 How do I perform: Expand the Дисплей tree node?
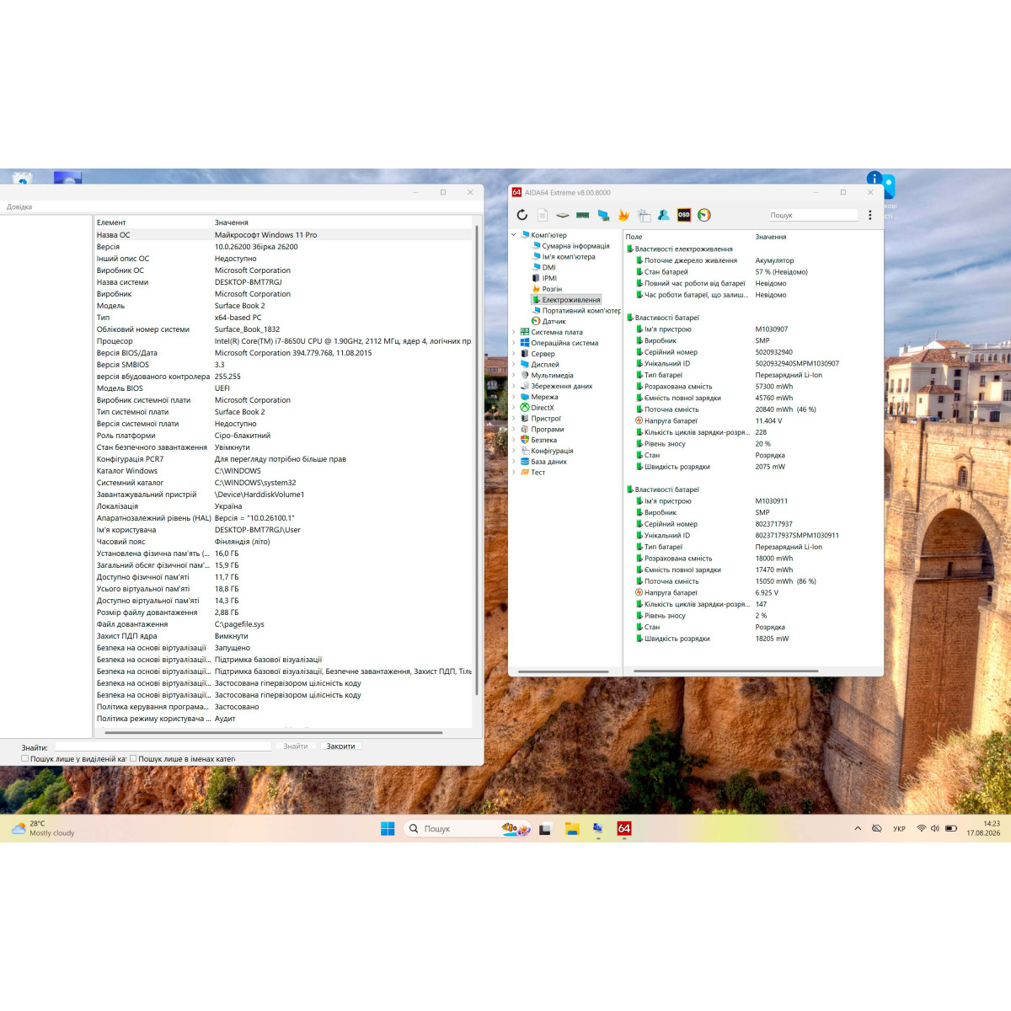514,365
